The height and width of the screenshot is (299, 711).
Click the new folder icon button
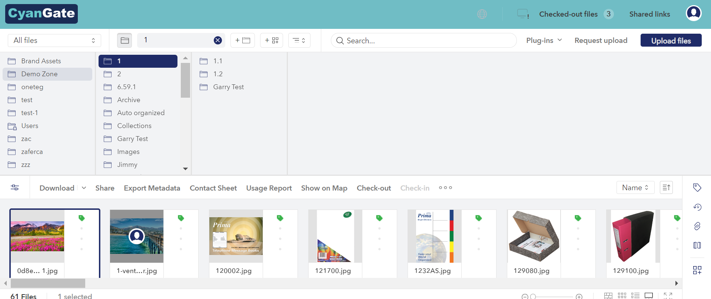243,40
